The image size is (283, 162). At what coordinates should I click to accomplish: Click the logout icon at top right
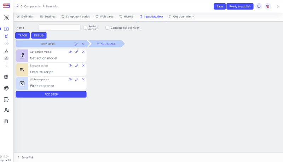[x=278, y=6]
